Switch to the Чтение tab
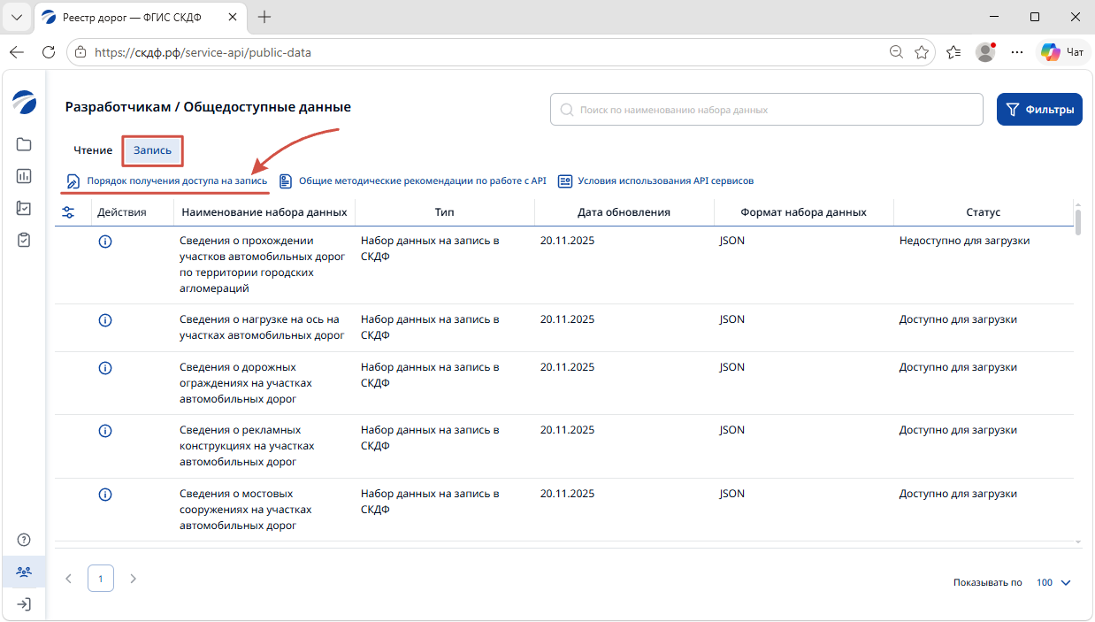1095x622 pixels. click(93, 150)
